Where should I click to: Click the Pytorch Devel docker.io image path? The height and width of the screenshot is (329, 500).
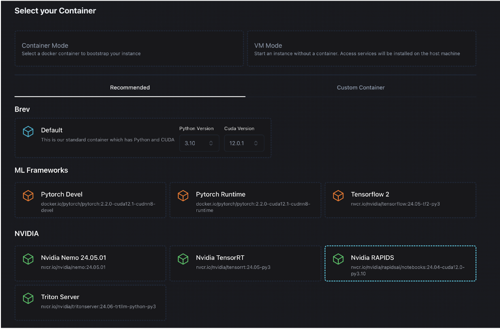pos(98,207)
